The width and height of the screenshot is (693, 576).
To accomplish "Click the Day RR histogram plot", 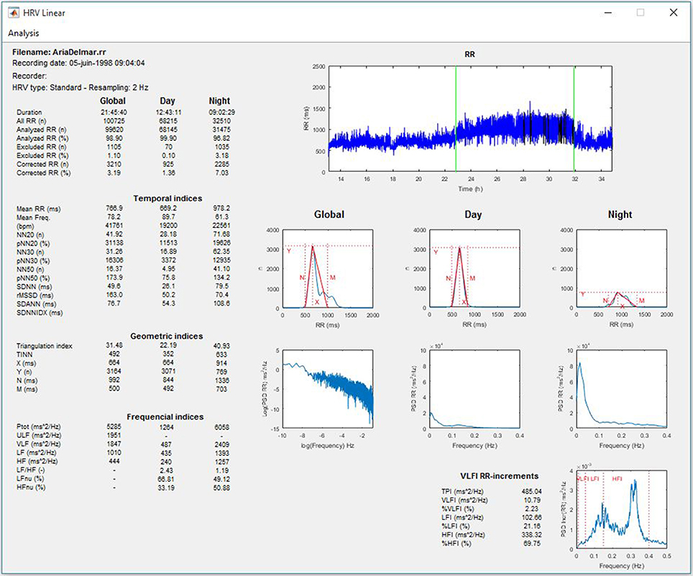I will tap(474, 269).
